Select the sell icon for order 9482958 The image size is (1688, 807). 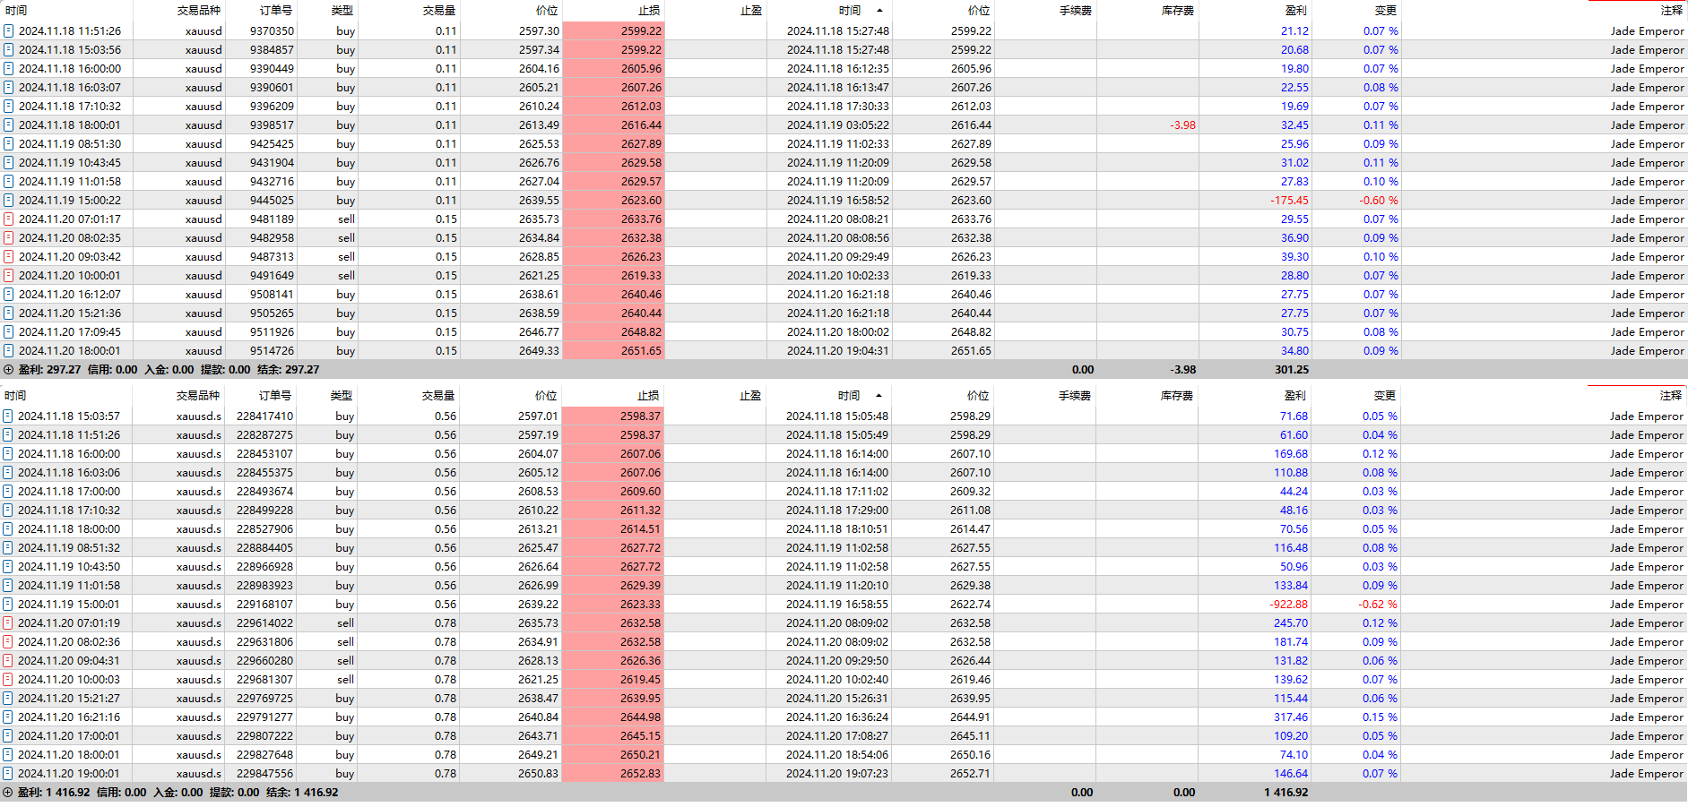[x=8, y=238]
